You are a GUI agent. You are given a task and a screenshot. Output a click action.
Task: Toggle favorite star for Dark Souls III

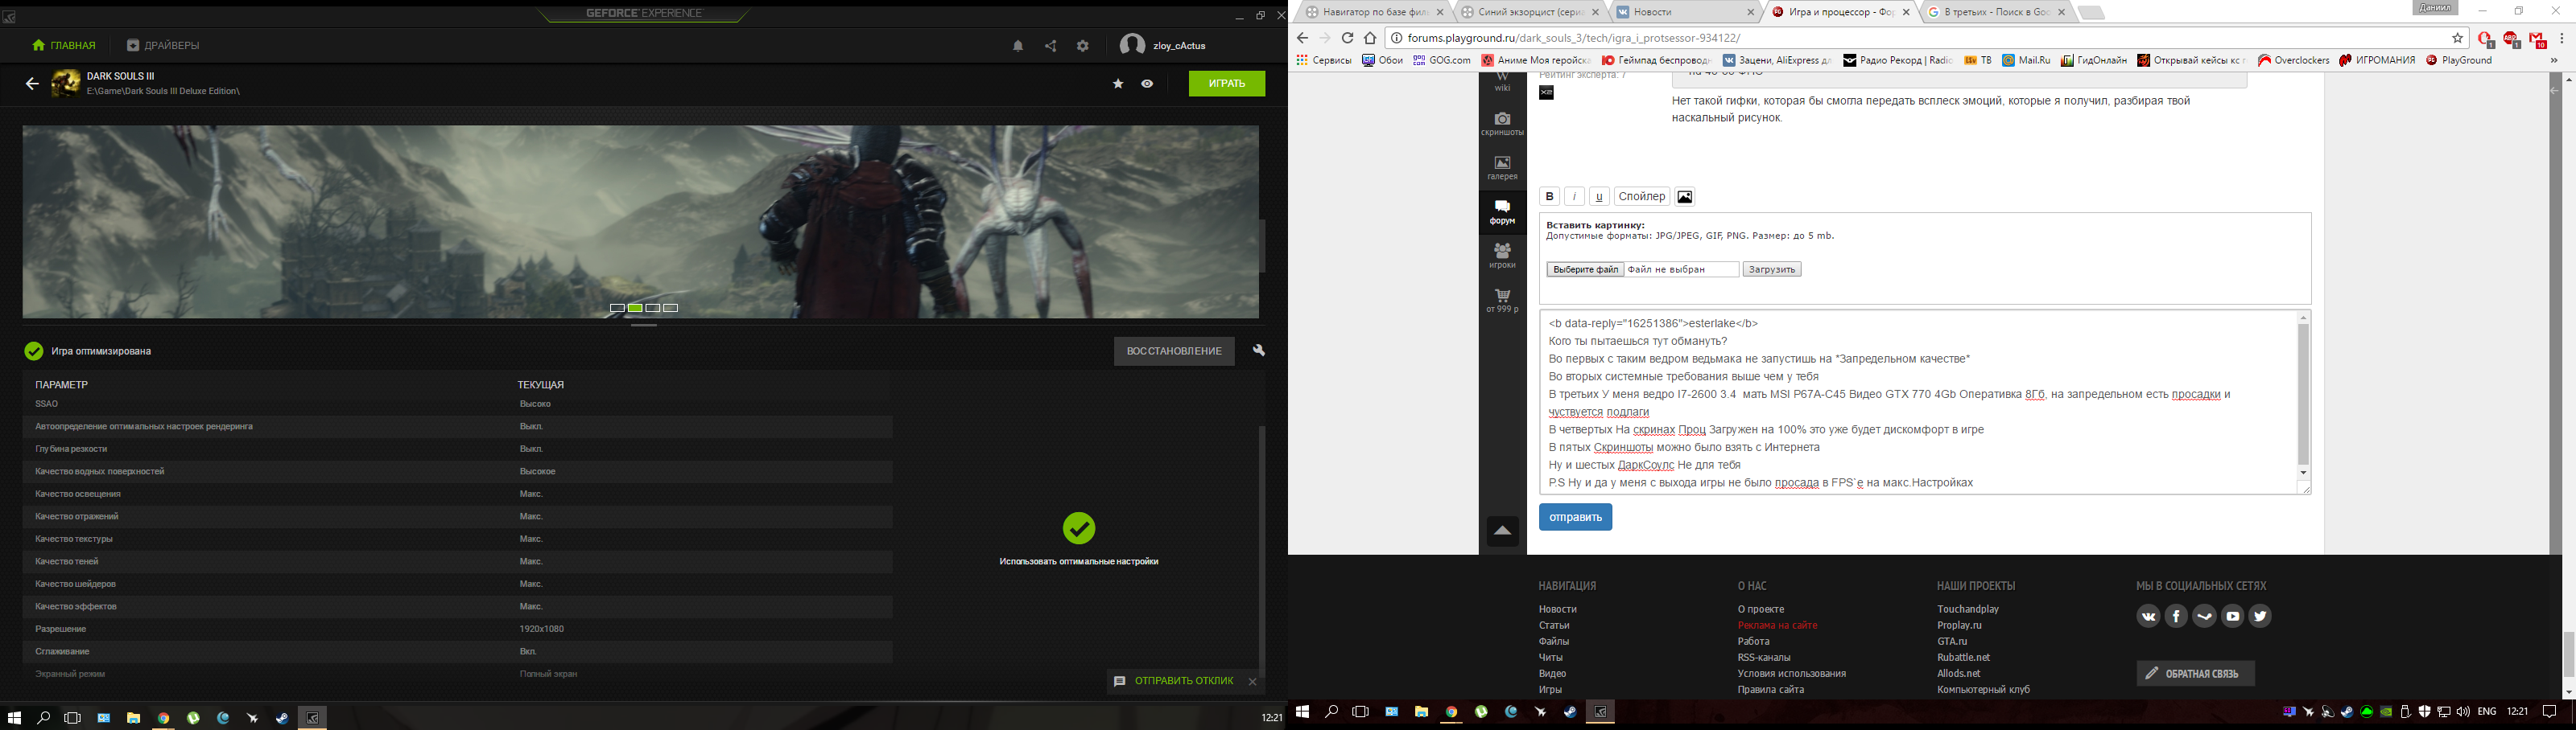point(1118,84)
